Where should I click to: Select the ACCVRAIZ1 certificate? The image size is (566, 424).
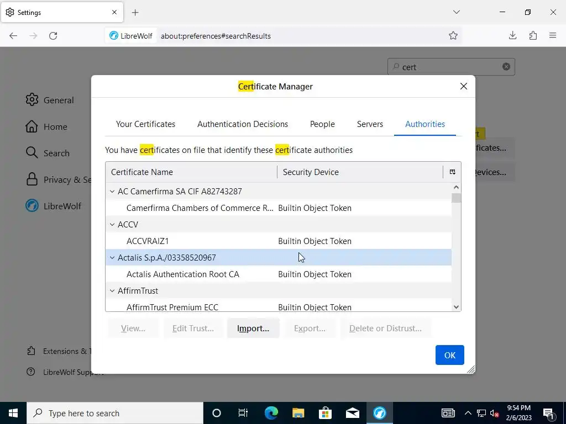[279, 241]
